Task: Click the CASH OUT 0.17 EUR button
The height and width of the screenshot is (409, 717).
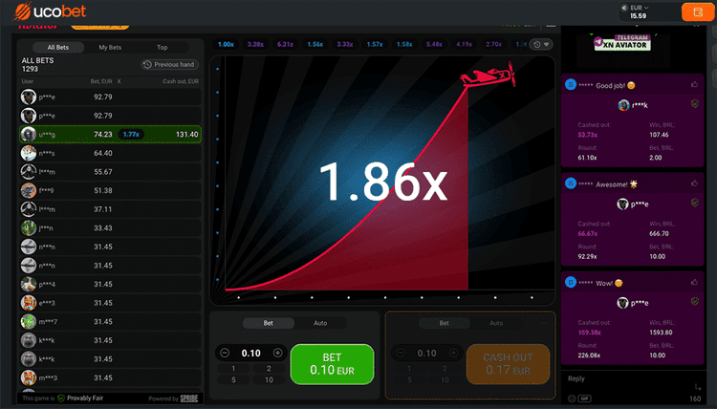Action: pyautogui.click(x=508, y=364)
